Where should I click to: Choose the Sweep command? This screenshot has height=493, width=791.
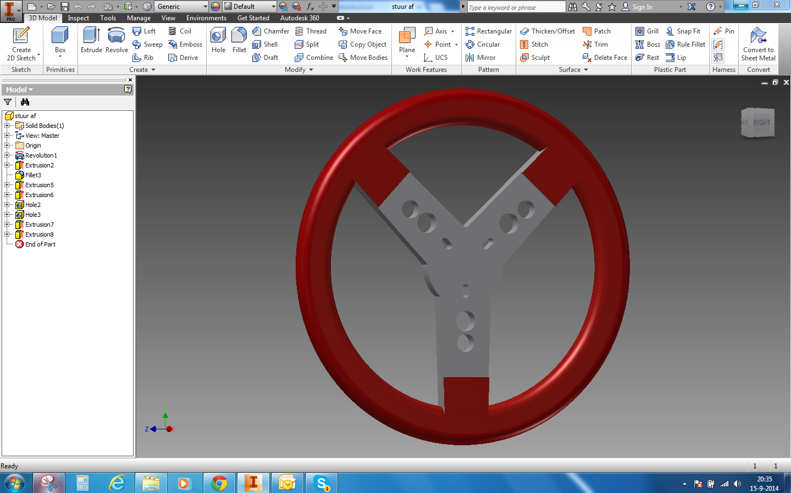click(147, 44)
